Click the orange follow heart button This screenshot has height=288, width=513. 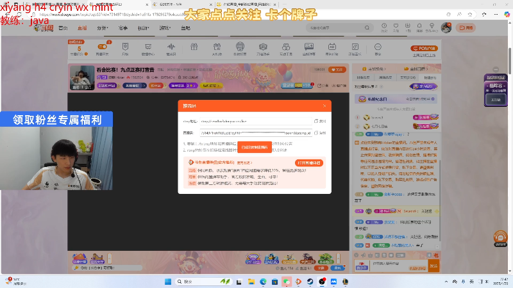[x=337, y=70]
